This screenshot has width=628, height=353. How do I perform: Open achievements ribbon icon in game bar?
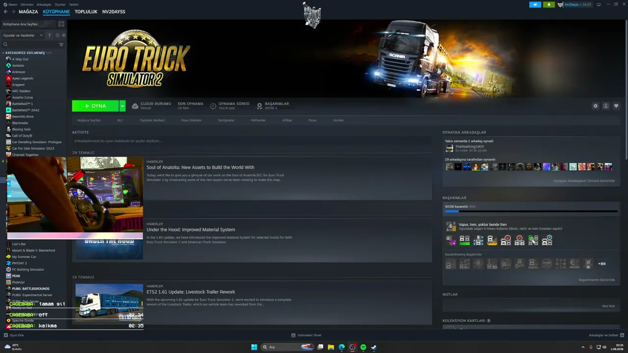[260, 106]
